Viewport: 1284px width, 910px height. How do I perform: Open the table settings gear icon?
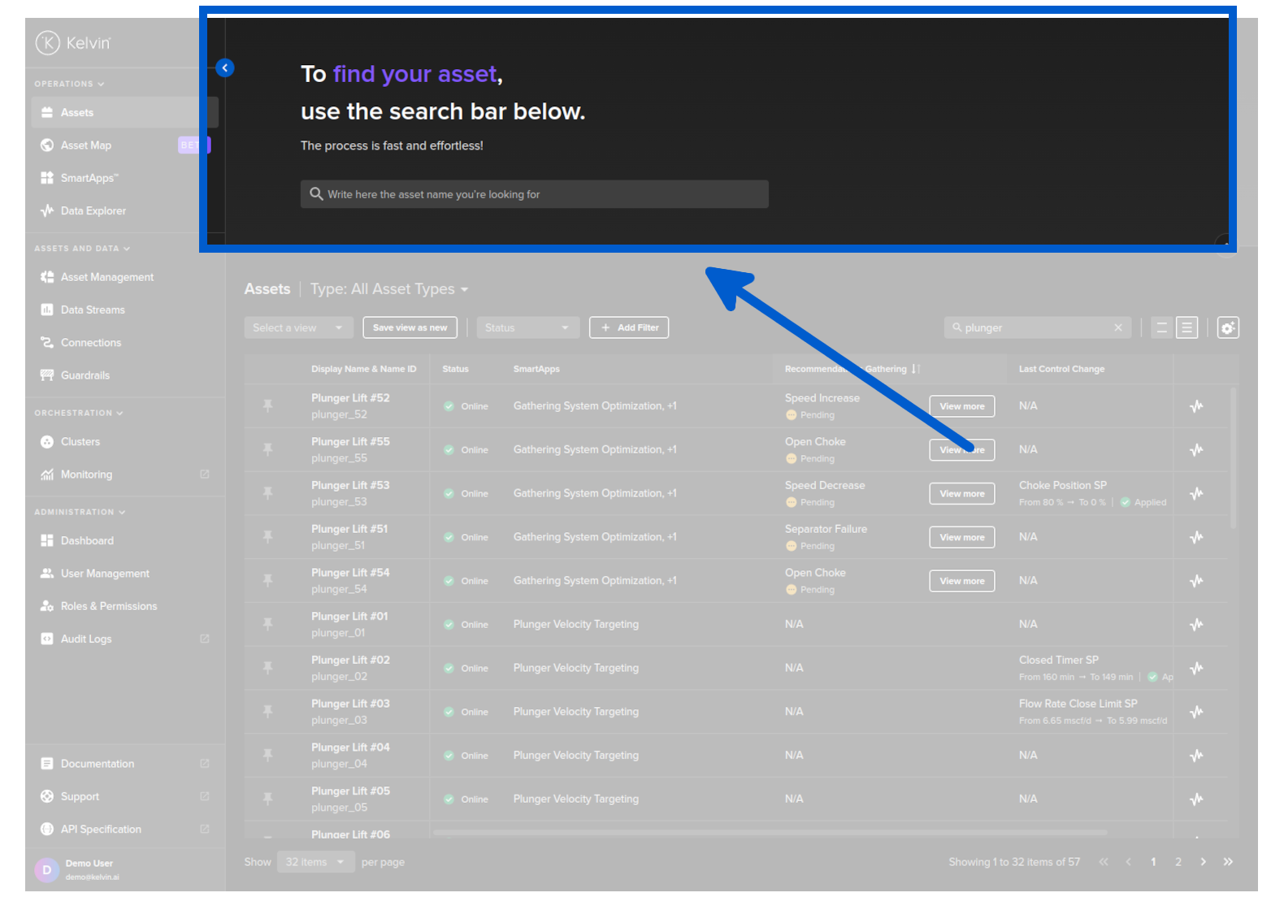pyautogui.click(x=1227, y=327)
